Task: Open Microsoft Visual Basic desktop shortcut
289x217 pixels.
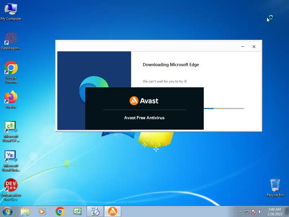Action: click(x=11, y=161)
